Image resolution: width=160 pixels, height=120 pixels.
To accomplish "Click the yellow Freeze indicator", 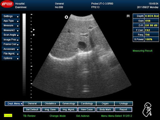I will pyautogui.click(x=8, y=115).
